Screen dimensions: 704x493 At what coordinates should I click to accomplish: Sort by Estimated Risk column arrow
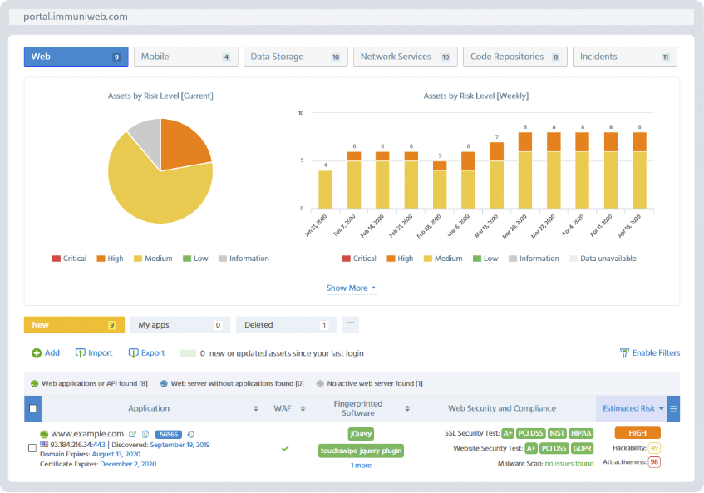[x=662, y=408]
